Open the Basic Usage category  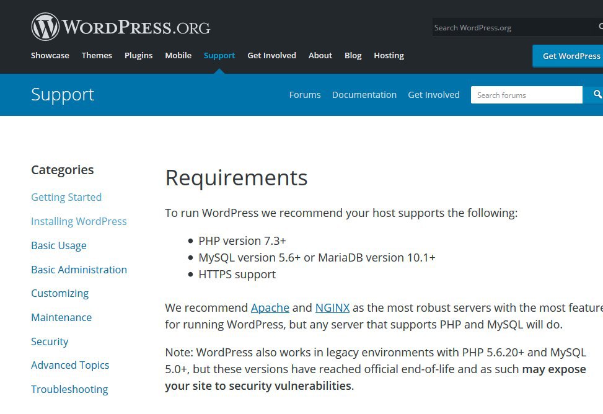click(59, 245)
